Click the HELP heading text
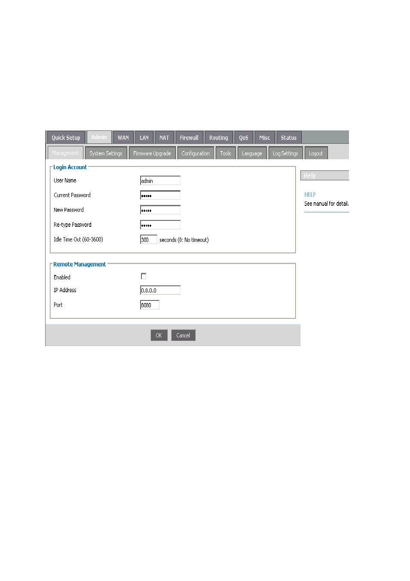The image size is (410, 581). tap(310, 195)
